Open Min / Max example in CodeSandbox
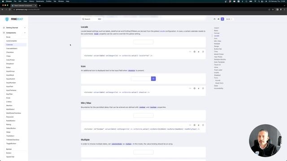 (194, 125)
